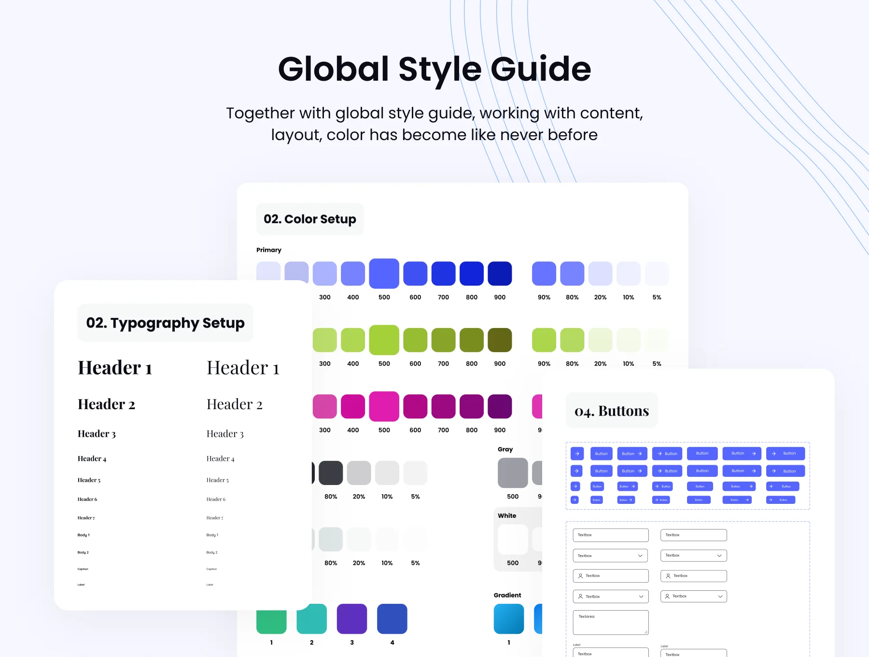Click user icon in right dropdown Textbox
Image resolution: width=869 pixels, height=657 pixels.
(x=667, y=596)
